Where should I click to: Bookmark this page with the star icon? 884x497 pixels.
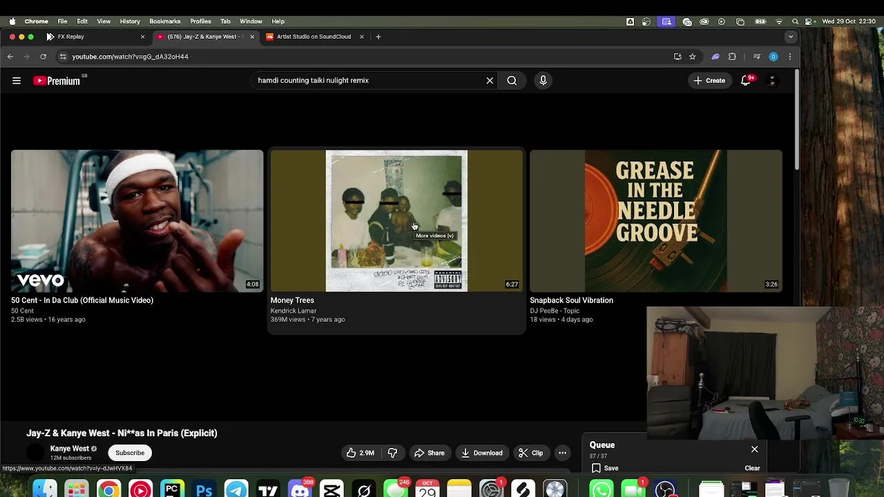[692, 57]
